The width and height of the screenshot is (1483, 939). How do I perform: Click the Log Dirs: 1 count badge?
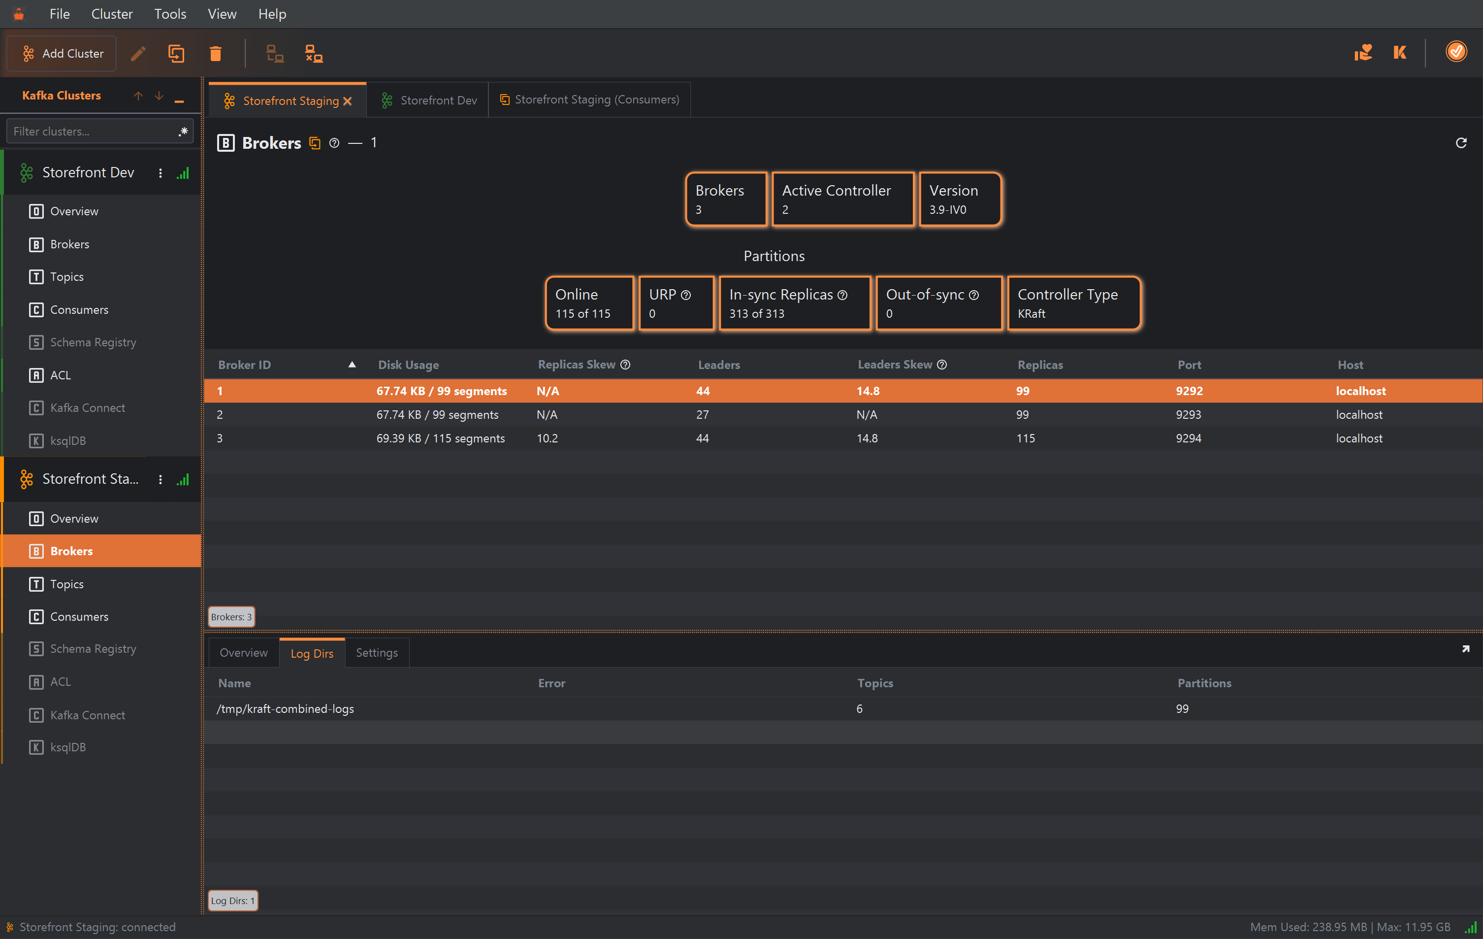click(x=233, y=901)
